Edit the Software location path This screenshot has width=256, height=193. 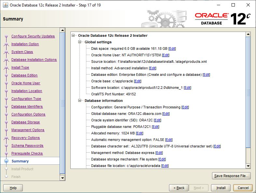187,88
